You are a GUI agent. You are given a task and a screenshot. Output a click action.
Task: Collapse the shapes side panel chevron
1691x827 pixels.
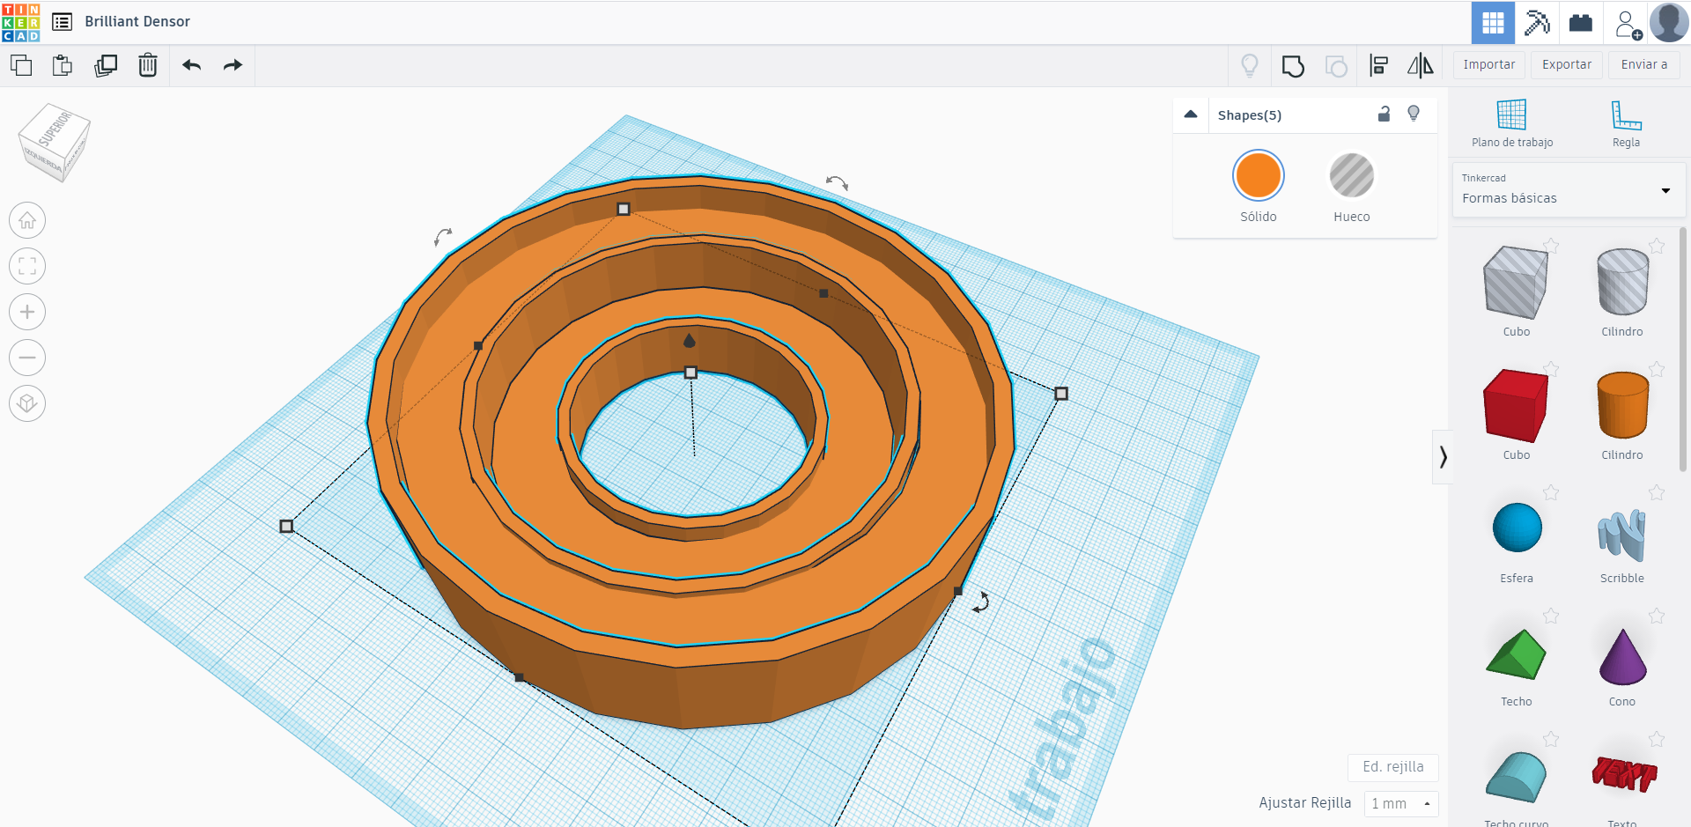(x=1443, y=457)
